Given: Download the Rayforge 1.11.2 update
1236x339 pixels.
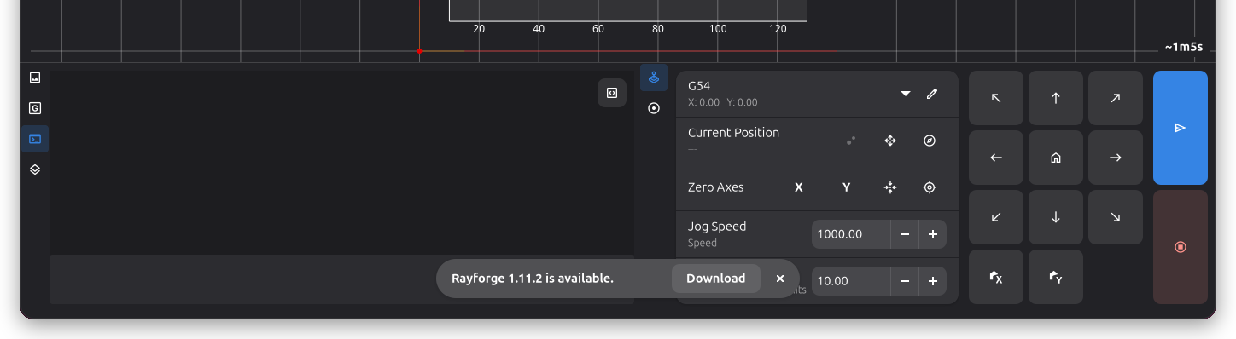Looking at the screenshot, I should click(x=715, y=279).
